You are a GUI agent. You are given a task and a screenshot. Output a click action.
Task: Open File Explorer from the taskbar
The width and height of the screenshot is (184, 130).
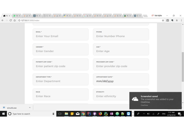(x=66, y=114)
